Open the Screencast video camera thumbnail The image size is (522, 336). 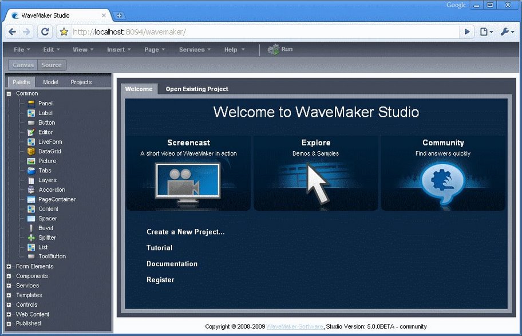(x=188, y=184)
